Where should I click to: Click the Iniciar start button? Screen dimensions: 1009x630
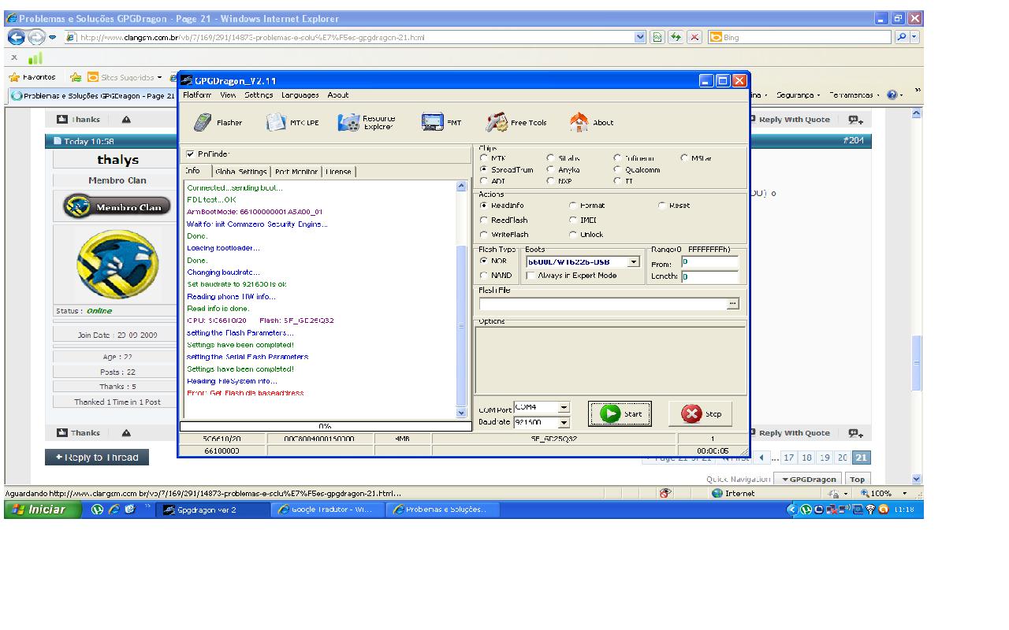pyautogui.click(x=43, y=510)
